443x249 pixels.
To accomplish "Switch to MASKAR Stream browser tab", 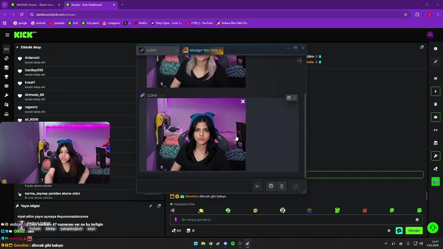I will [35, 5].
